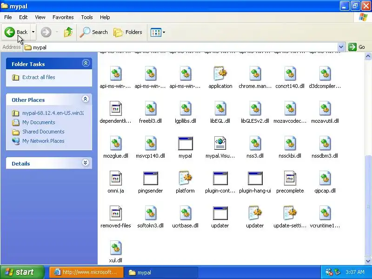Collapse the Other Places panel
This screenshot has height=279, width=372.
86,99
